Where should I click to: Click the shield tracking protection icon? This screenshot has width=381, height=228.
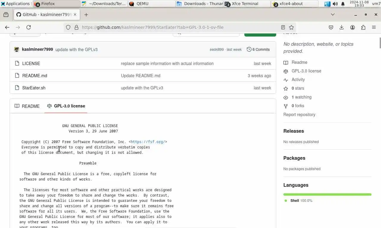[68, 27]
